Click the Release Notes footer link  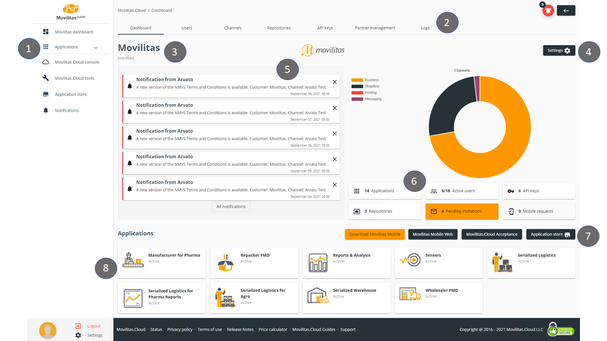pos(240,330)
